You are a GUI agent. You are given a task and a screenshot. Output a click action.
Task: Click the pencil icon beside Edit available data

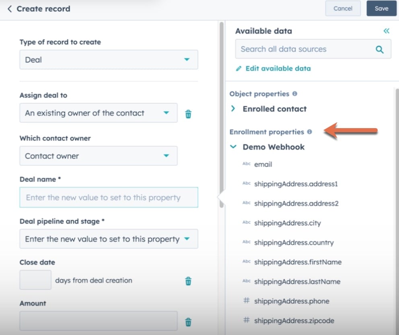coord(238,68)
